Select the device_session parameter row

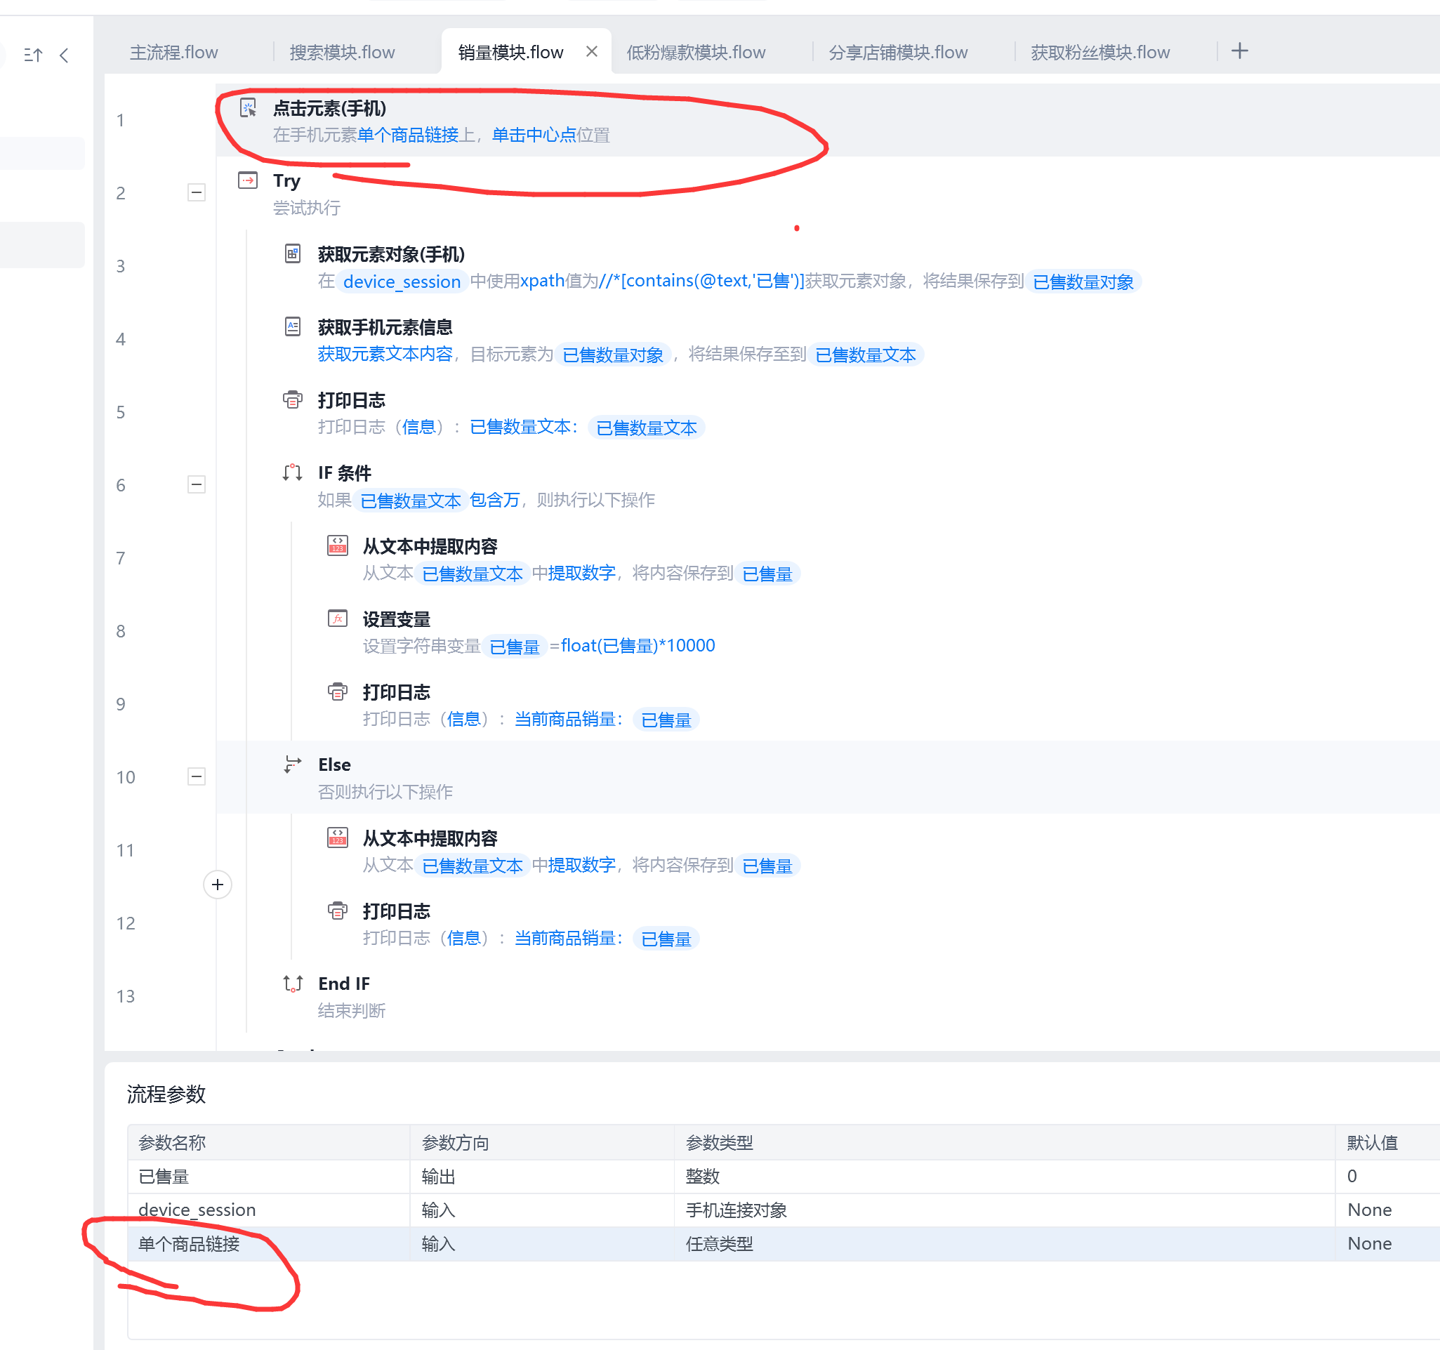197,1210
